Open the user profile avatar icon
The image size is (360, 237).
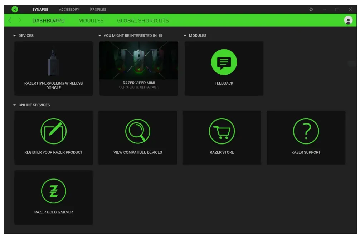click(348, 20)
